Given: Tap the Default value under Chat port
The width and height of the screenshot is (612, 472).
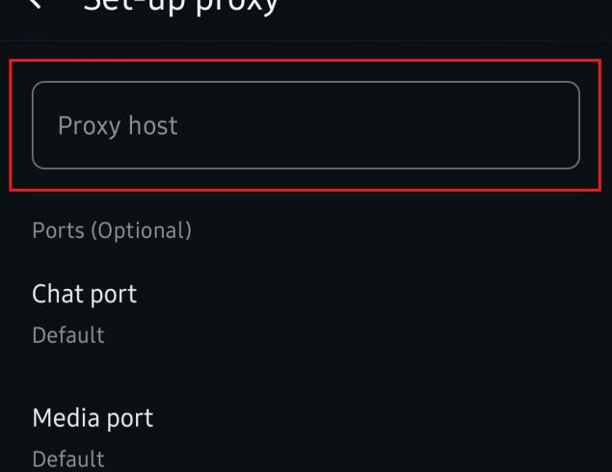Looking at the screenshot, I should click(x=68, y=336).
